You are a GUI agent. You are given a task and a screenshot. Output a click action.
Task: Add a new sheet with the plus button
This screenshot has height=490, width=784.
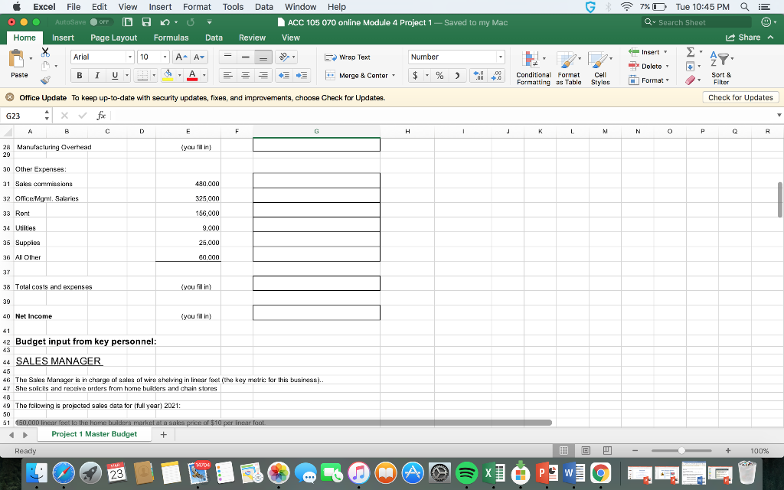[x=164, y=433]
